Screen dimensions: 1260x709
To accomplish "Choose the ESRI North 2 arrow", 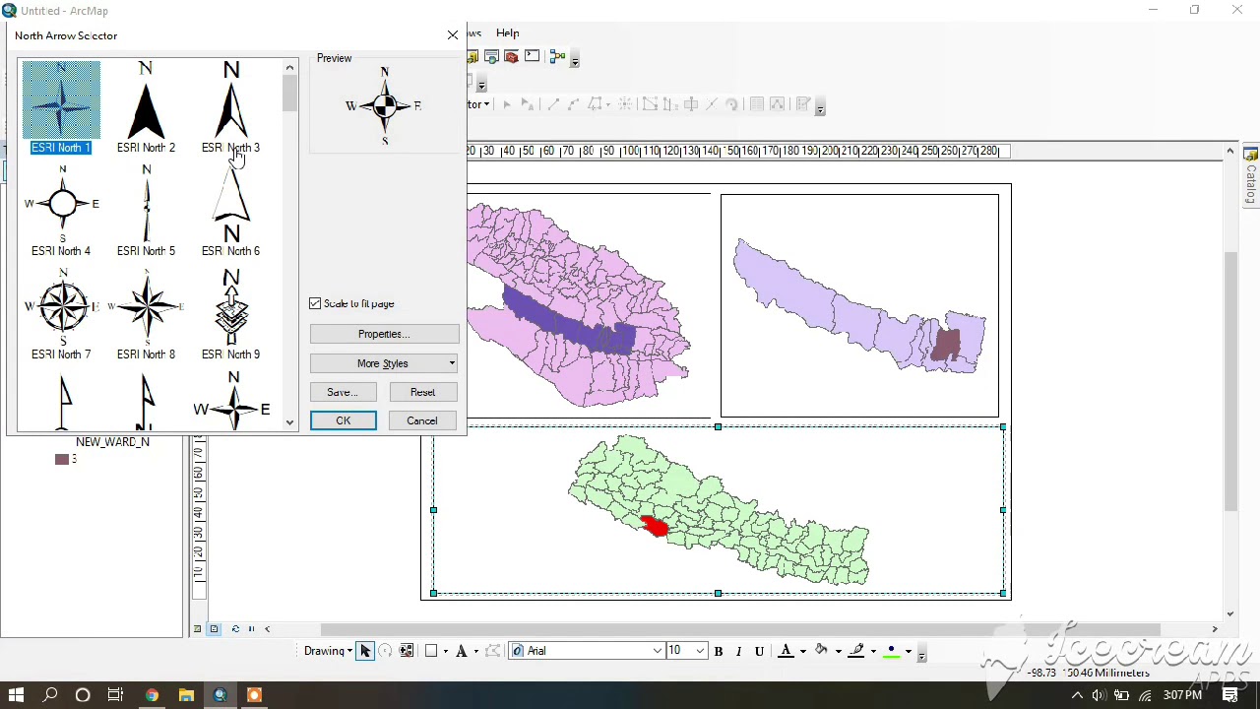I will [146, 107].
